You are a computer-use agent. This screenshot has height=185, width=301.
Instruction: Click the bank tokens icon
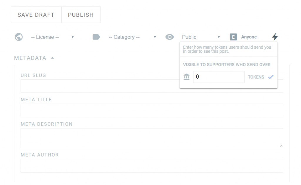coord(186,77)
